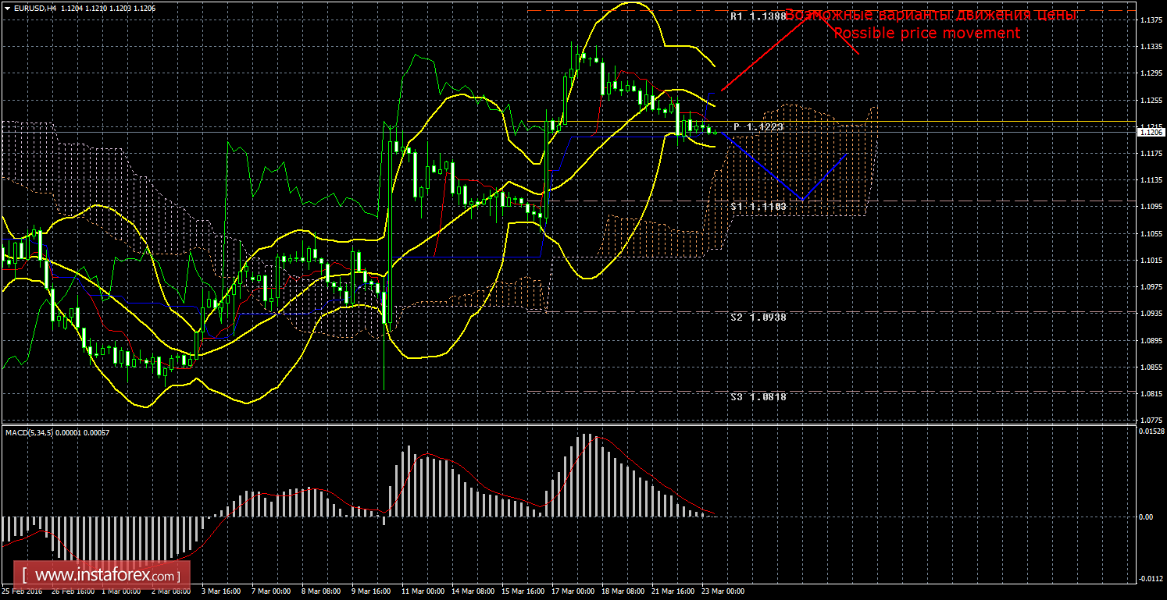This screenshot has height=600, width=1167.
Task: Click the 21 Mar 16:00 time label
Action: pos(673,591)
